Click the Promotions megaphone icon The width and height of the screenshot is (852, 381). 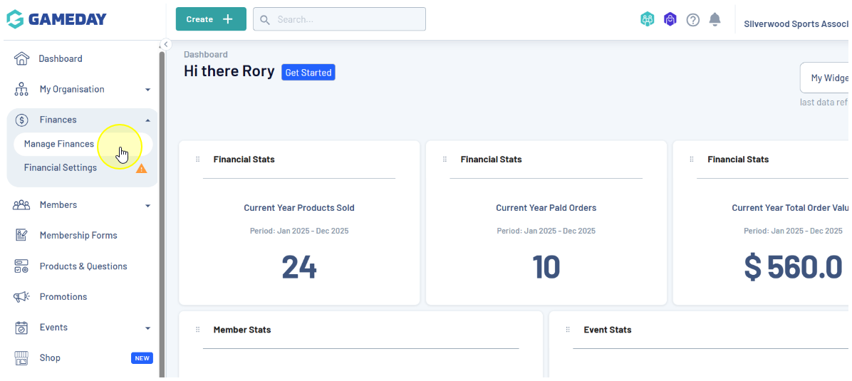(x=21, y=297)
